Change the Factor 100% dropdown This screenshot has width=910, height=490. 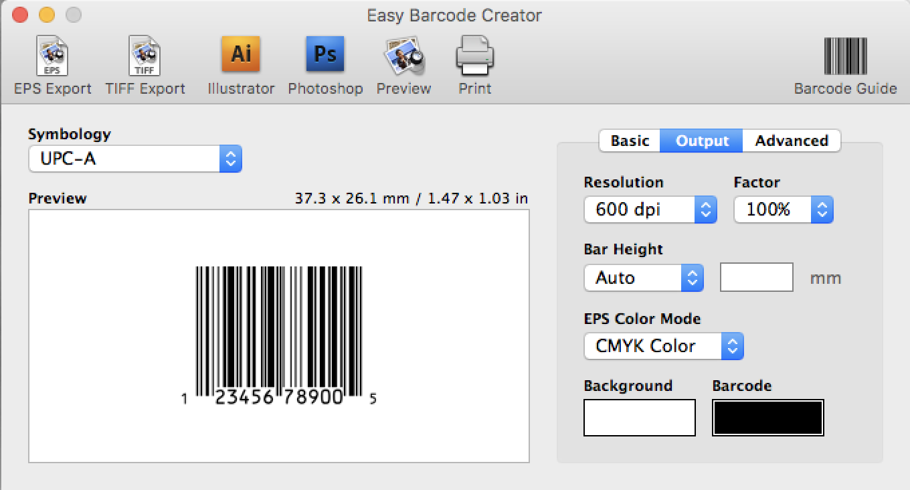783,210
